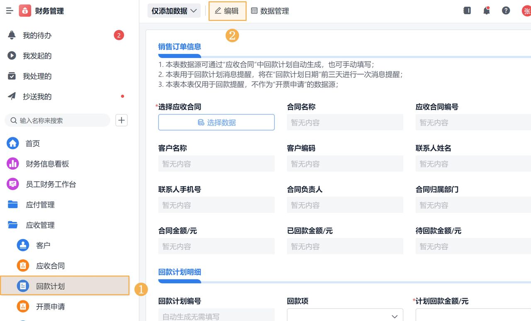Open 回款计划 using its blue document icon
531x321 pixels.
point(23,286)
